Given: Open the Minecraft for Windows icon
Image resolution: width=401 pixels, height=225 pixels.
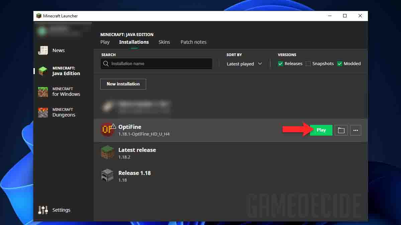Looking at the screenshot, I should tap(43, 92).
